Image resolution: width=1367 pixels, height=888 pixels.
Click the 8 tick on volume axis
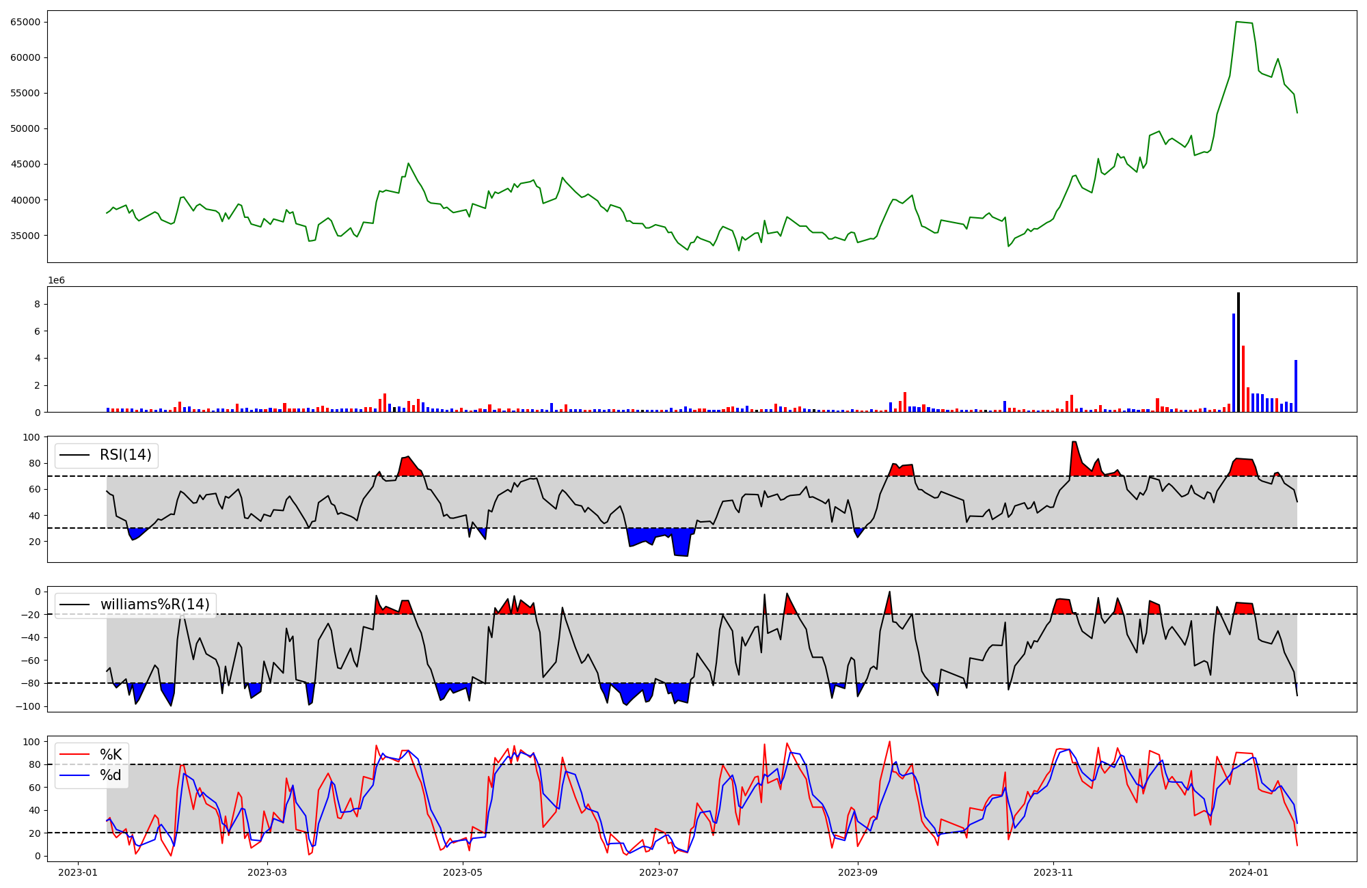coord(37,304)
